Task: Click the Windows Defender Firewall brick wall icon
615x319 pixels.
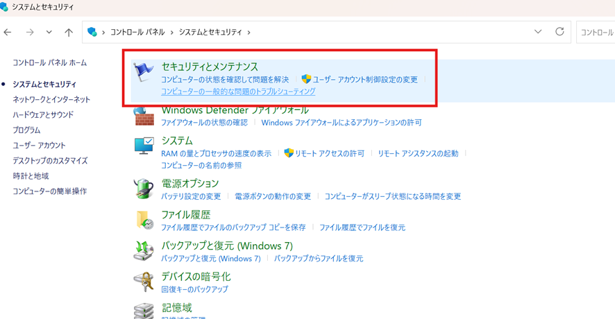Action: tap(144, 116)
